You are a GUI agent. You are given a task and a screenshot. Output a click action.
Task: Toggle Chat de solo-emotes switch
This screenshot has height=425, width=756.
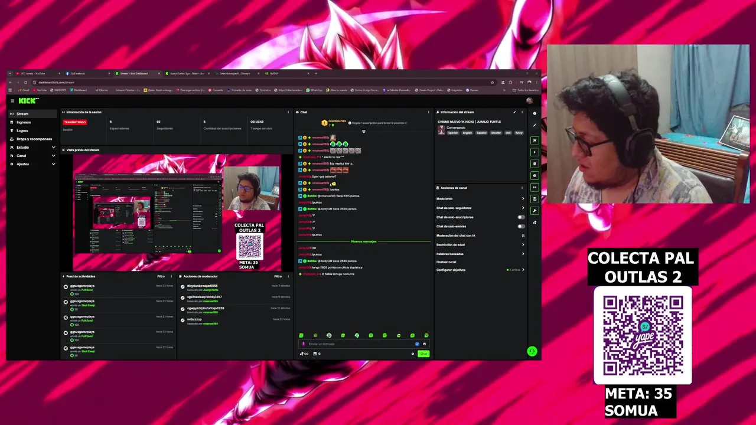point(521,226)
